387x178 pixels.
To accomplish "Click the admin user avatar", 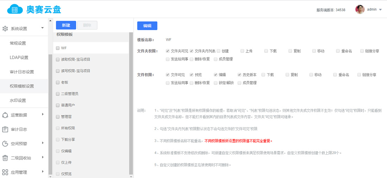I will pyautogui.click(x=360, y=9).
